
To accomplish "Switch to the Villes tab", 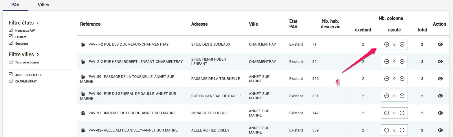I will [43, 5].
